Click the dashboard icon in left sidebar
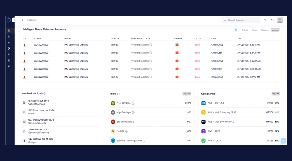Image resolution: width=292 pixels, height=161 pixels. (x=9, y=31)
